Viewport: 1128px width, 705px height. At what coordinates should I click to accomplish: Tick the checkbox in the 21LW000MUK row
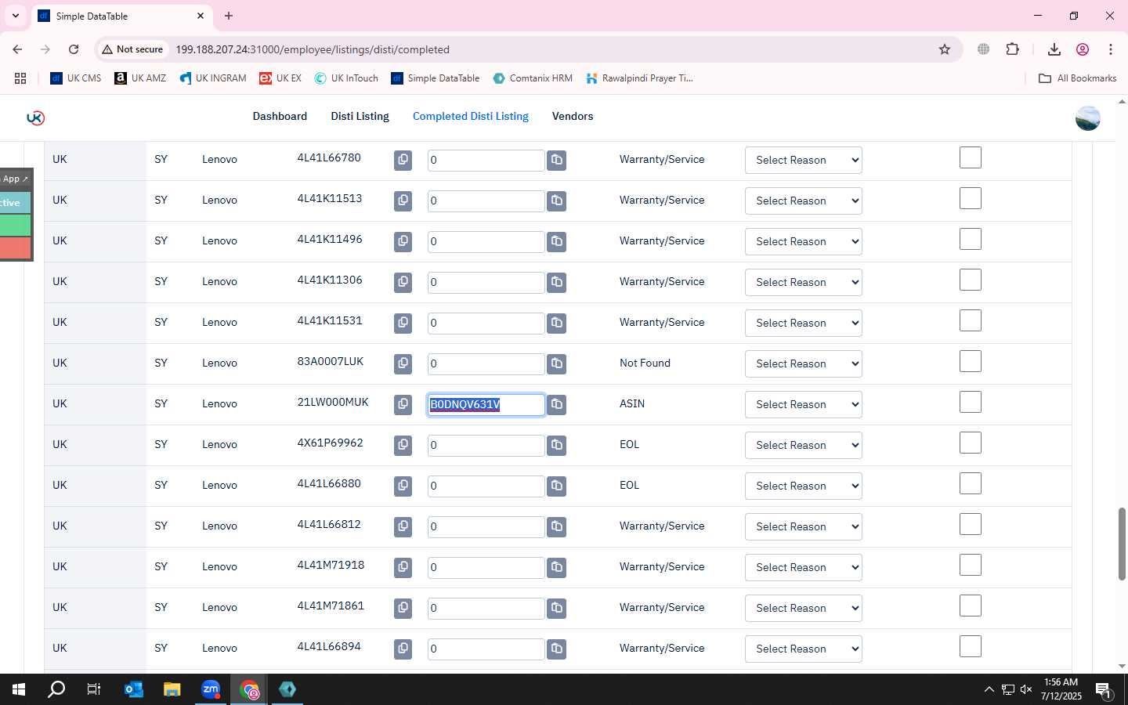click(971, 402)
